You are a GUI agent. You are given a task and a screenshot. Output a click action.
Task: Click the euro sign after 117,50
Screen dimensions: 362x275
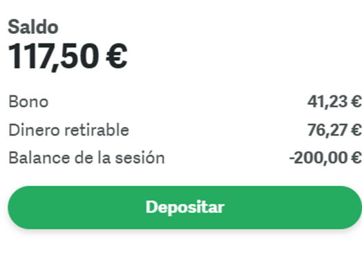click(x=117, y=57)
